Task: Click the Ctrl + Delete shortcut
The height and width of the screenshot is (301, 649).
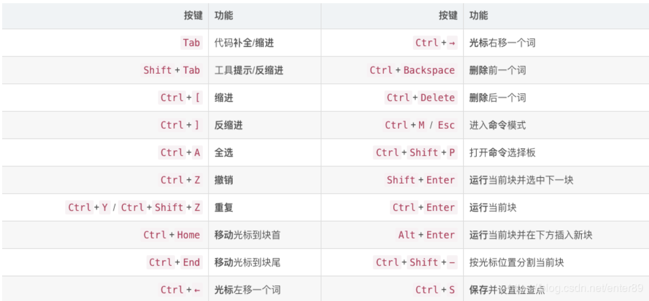Action: (x=421, y=98)
